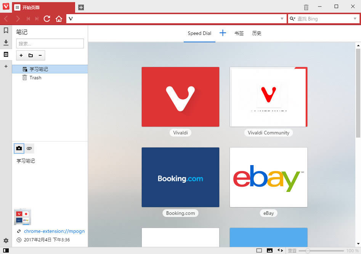
Task: Add a new note
Action: (21, 55)
